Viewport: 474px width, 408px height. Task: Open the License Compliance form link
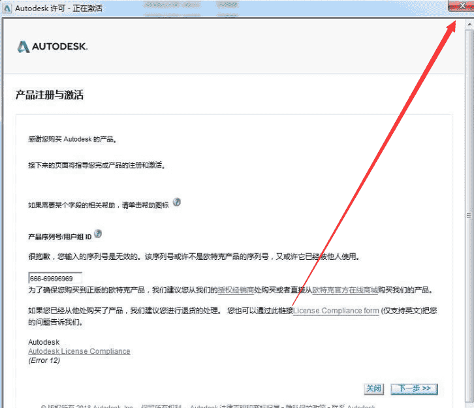(336, 311)
